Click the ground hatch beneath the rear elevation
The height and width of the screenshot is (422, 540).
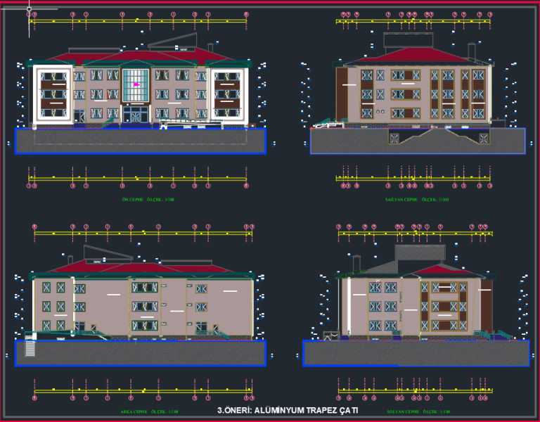point(141,353)
